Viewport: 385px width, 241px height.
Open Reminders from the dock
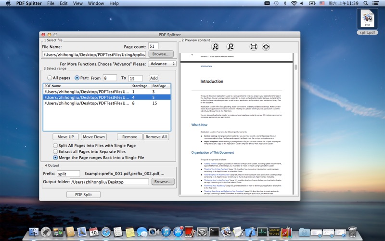pyautogui.click(x=118, y=232)
